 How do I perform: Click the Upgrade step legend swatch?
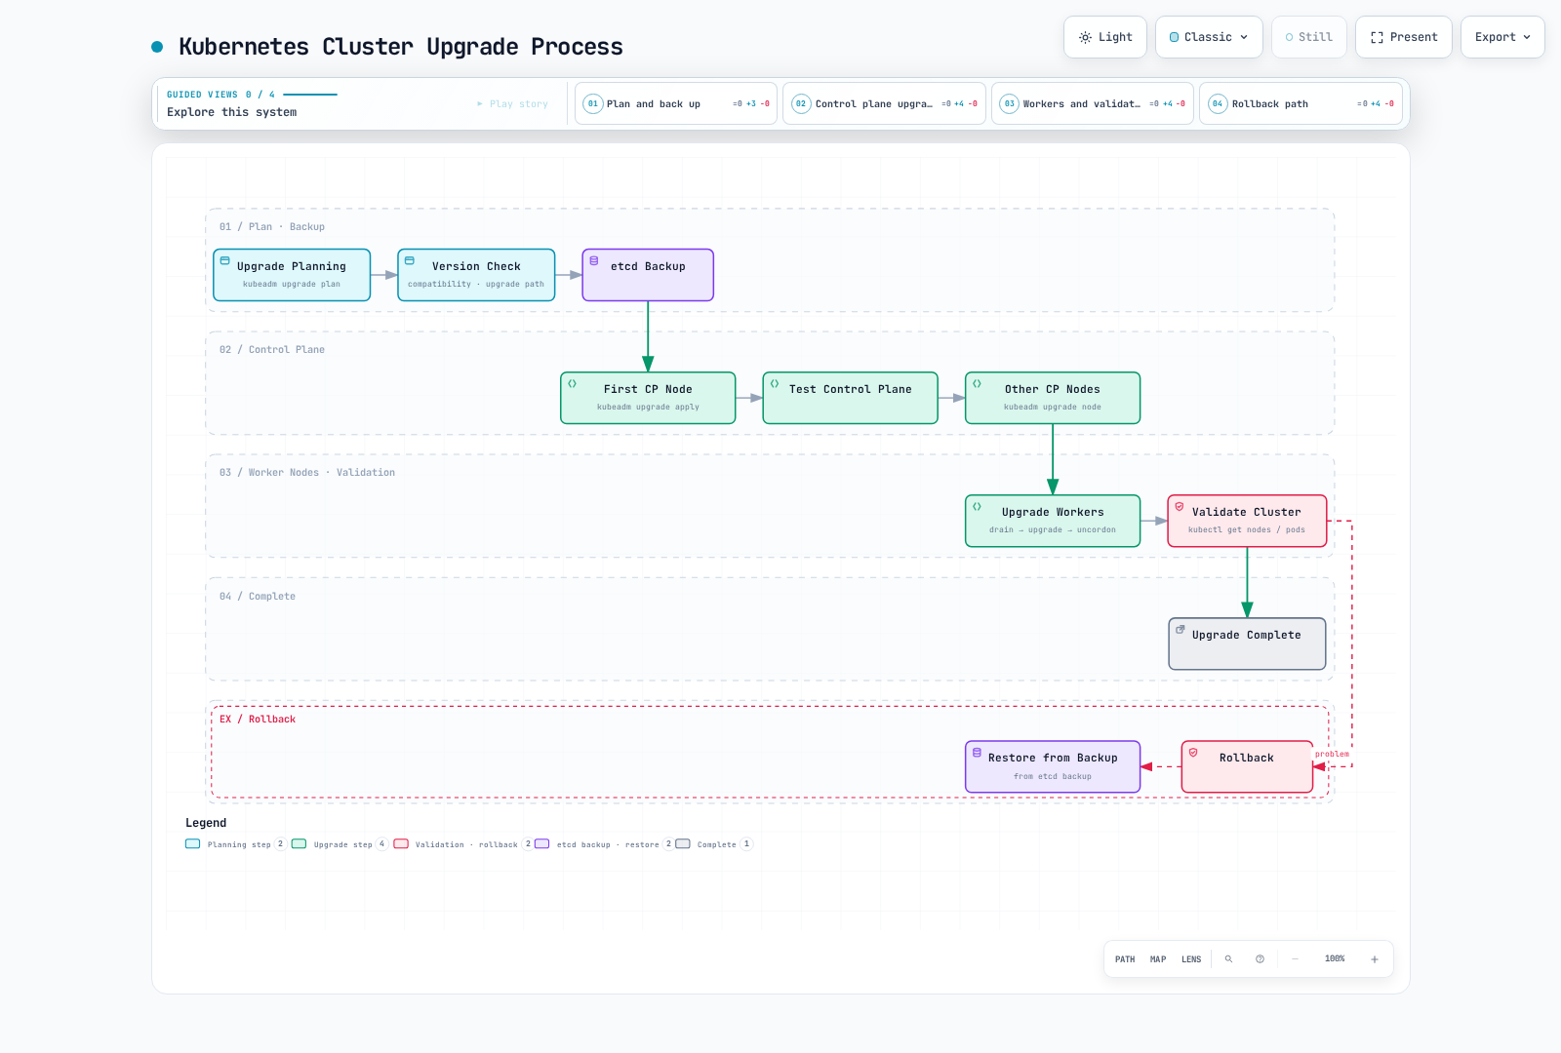click(x=300, y=844)
